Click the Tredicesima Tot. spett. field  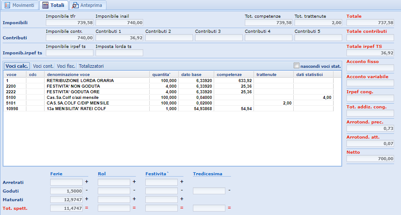209,208
